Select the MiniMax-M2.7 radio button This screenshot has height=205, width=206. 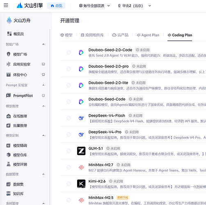pyautogui.click(x=69, y=167)
